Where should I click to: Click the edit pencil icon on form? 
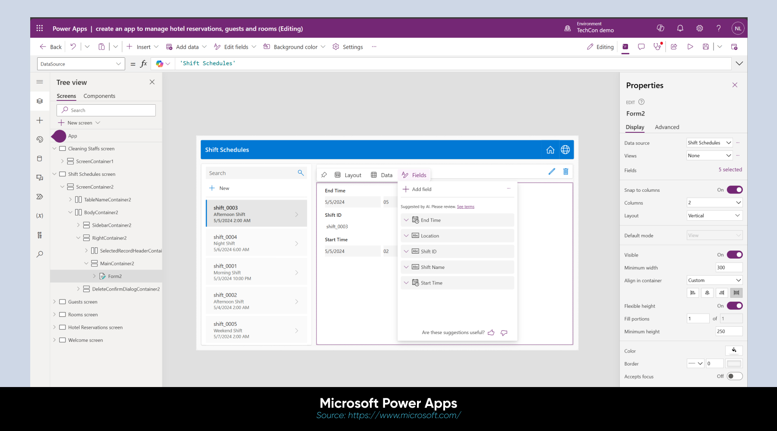pyautogui.click(x=552, y=172)
